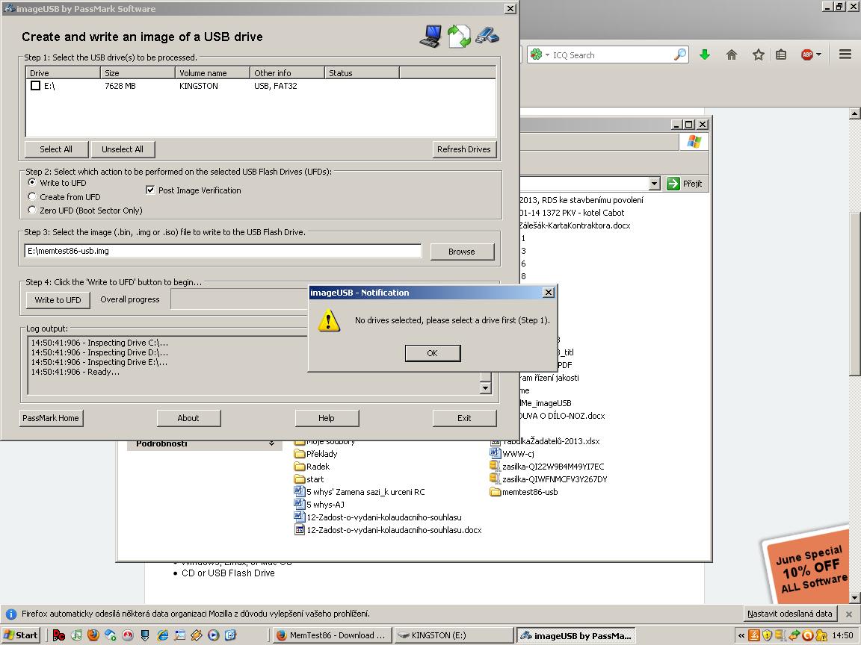Screen dimensions: 861x645
Task: Click the bookmark star icon
Action: (758, 54)
